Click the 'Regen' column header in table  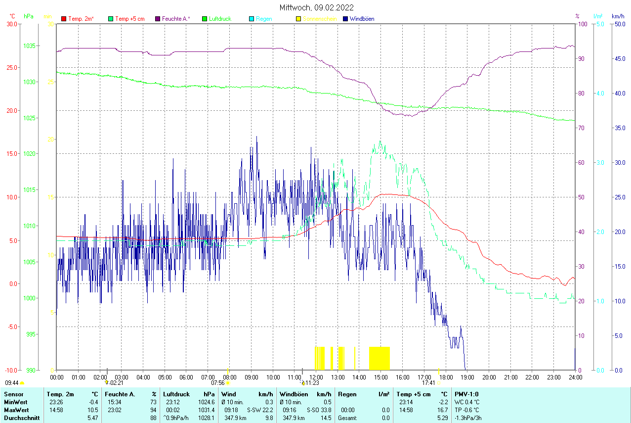tap(347, 394)
